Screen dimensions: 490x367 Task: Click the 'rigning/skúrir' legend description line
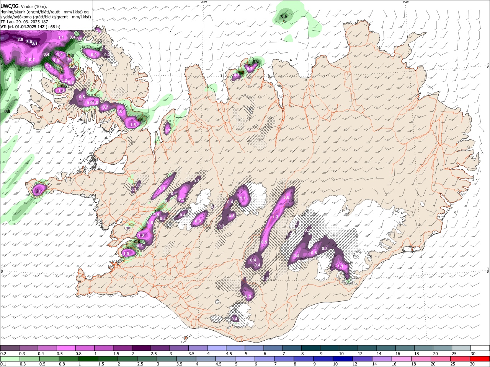(x=44, y=12)
